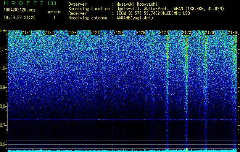The width and height of the screenshot is (240, 152).
Task: Click the 2130 time marker
Action: (x=232, y=33)
